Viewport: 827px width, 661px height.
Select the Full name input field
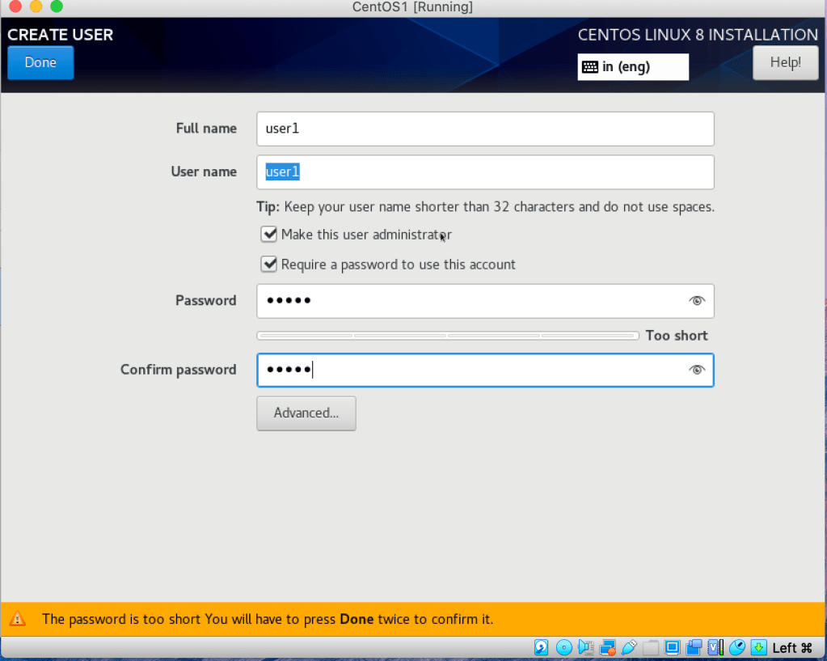[x=484, y=129]
